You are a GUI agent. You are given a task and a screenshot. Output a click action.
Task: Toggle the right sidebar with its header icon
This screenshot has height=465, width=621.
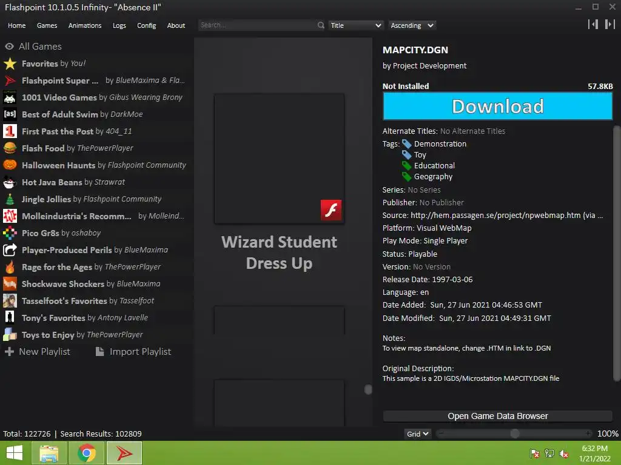click(x=609, y=24)
